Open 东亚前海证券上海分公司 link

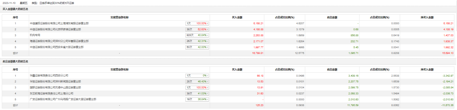52,93
